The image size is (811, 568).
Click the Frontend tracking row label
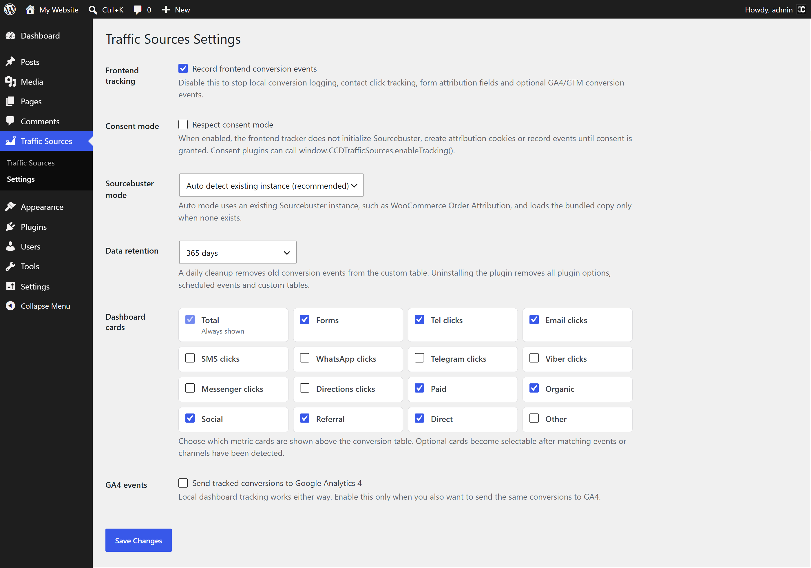coord(122,76)
